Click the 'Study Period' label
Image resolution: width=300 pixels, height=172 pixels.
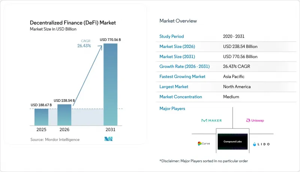click(x=172, y=36)
